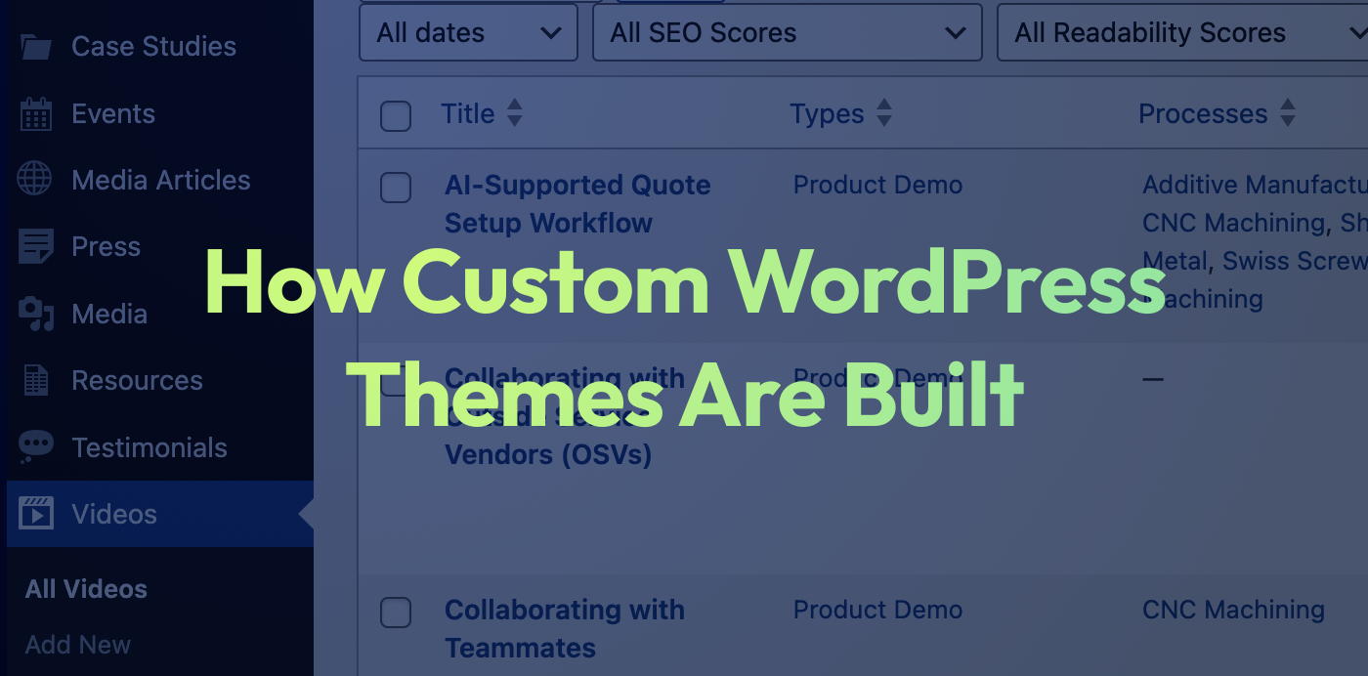The image size is (1368, 676).
Task: Toggle the select-all checkbox in header
Action: (x=396, y=115)
